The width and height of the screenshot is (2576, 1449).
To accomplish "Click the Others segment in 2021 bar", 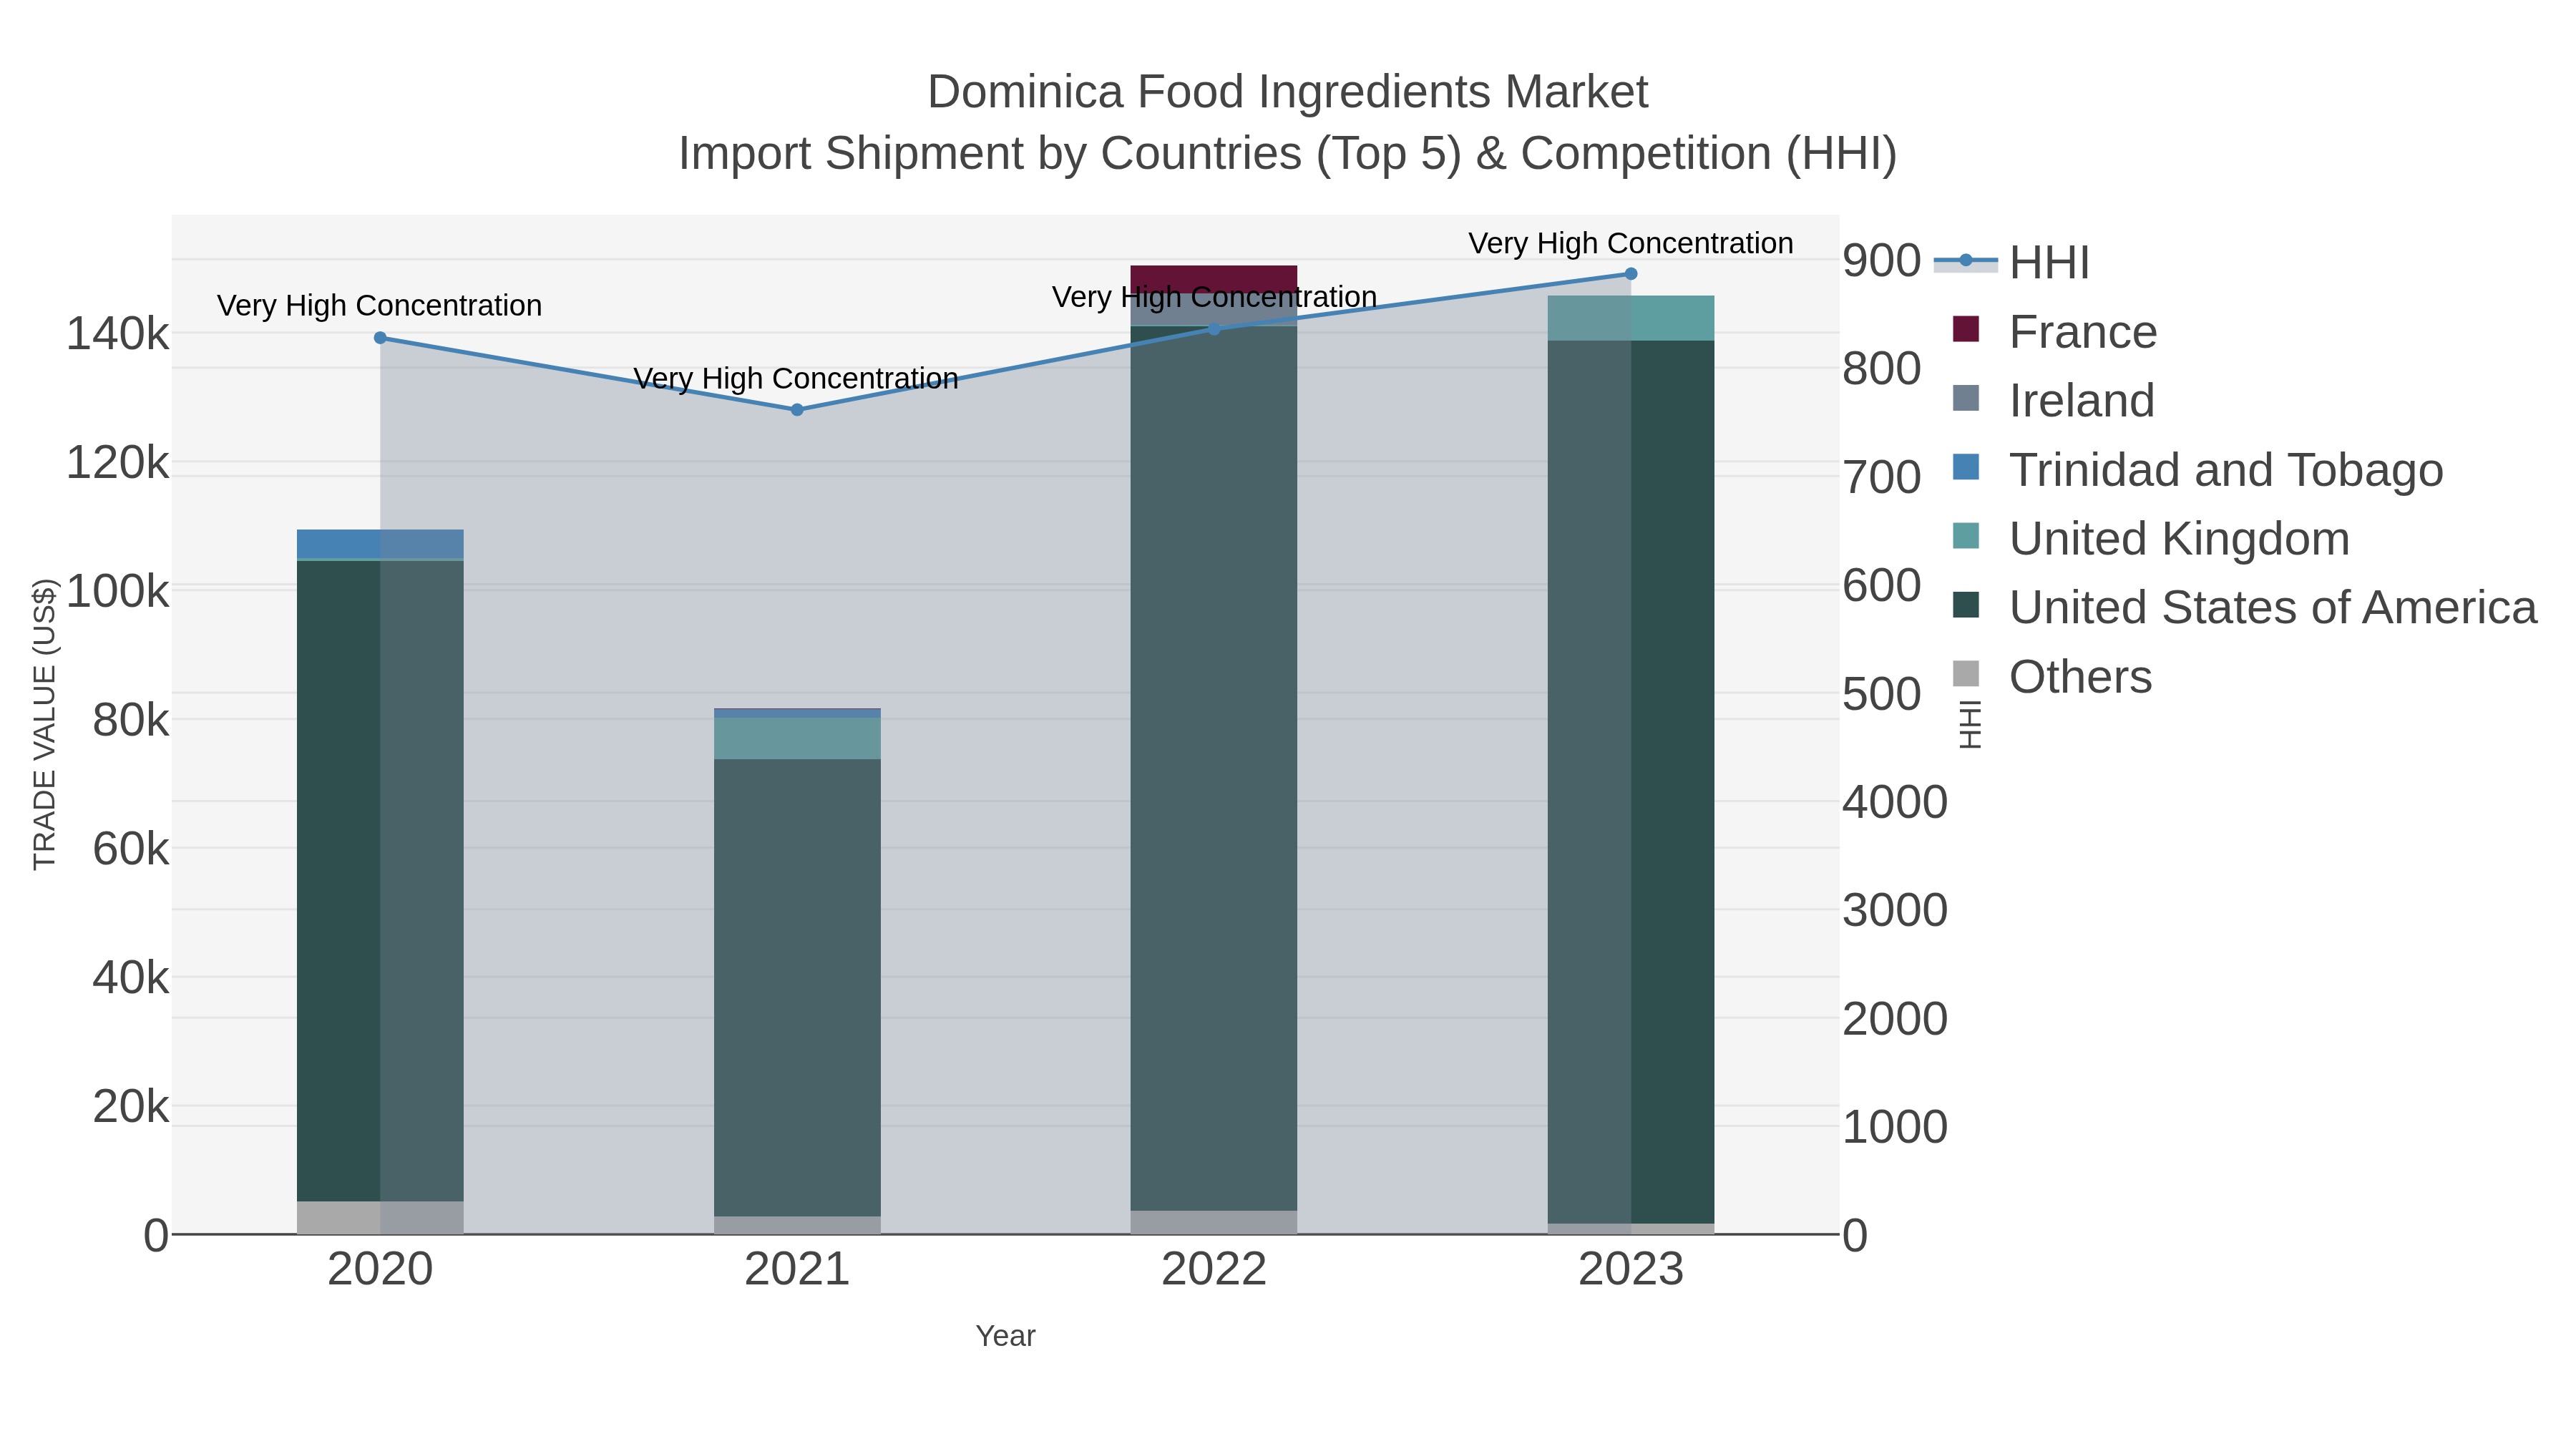I will pos(797,1225).
